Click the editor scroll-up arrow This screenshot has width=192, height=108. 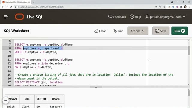(189, 41)
